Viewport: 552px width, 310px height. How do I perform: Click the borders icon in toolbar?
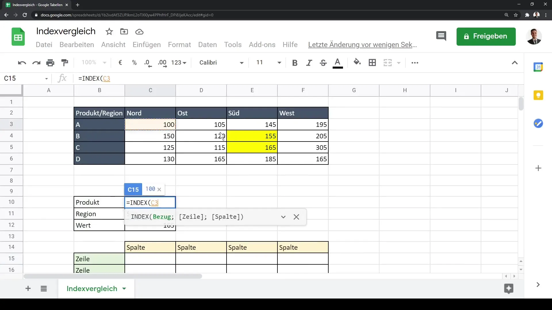point(372,63)
